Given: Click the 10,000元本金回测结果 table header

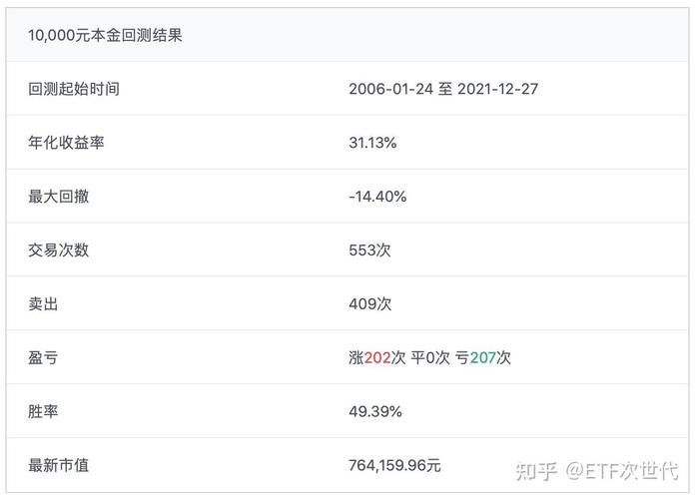Looking at the screenshot, I should tap(105, 35).
